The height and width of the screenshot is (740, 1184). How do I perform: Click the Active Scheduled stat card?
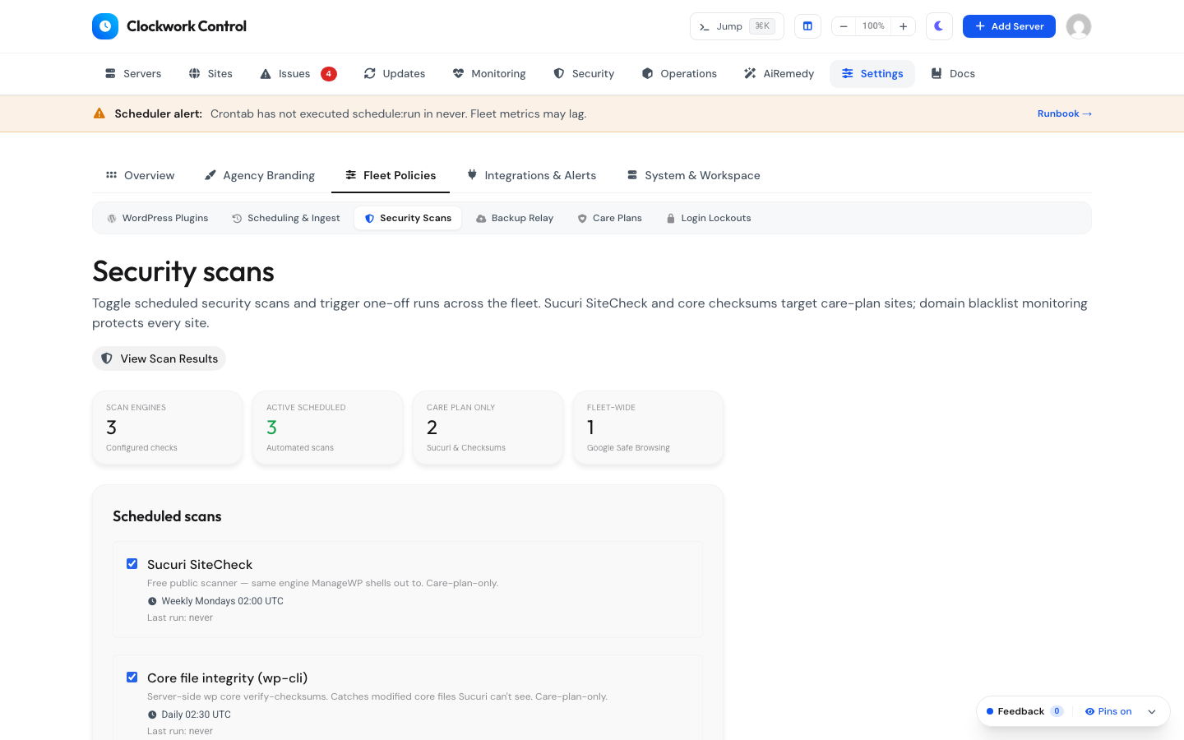[x=328, y=428]
